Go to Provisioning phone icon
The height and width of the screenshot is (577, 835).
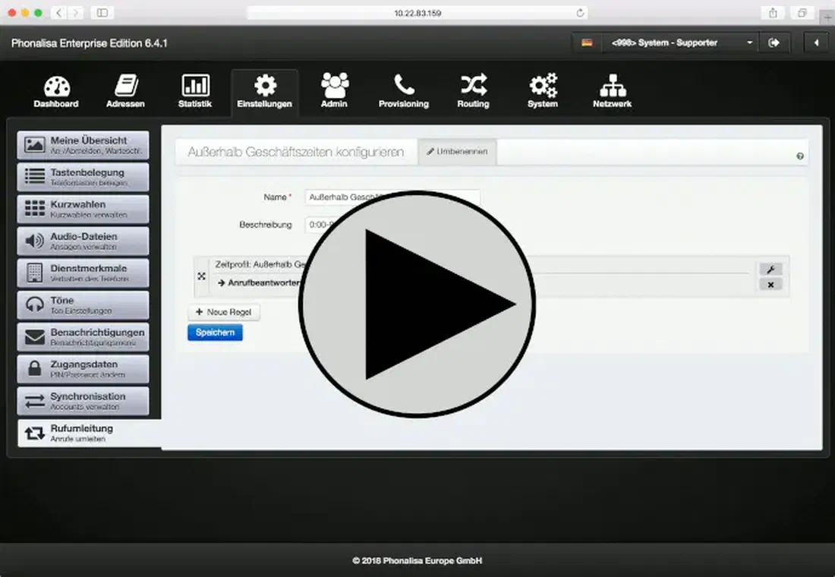click(404, 85)
